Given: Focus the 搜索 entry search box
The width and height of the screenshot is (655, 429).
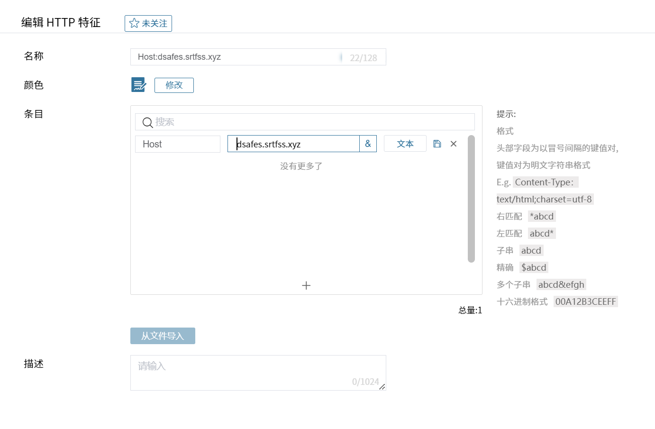Looking at the screenshot, I should point(308,122).
